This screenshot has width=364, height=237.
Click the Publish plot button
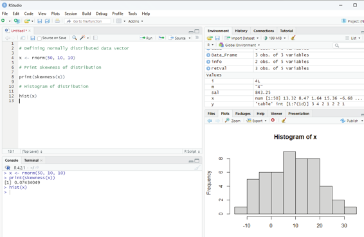(349, 121)
